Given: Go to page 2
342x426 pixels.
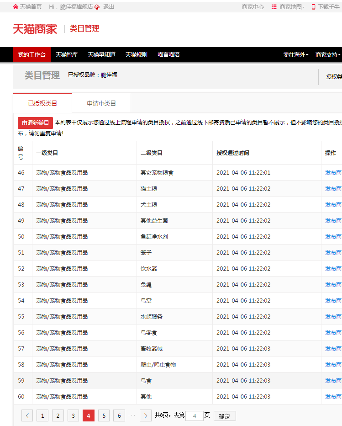Looking at the screenshot, I should pyautogui.click(x=58, y=415).
